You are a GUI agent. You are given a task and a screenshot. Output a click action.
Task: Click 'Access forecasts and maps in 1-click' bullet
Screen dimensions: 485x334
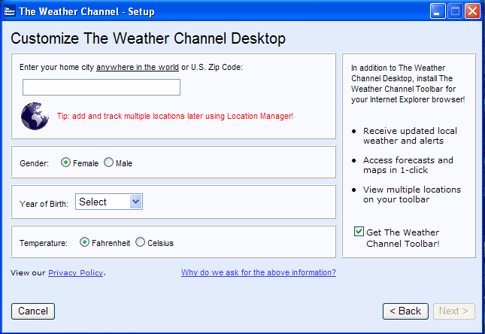408,165
